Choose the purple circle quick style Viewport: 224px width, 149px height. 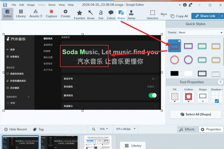point(188,60)
